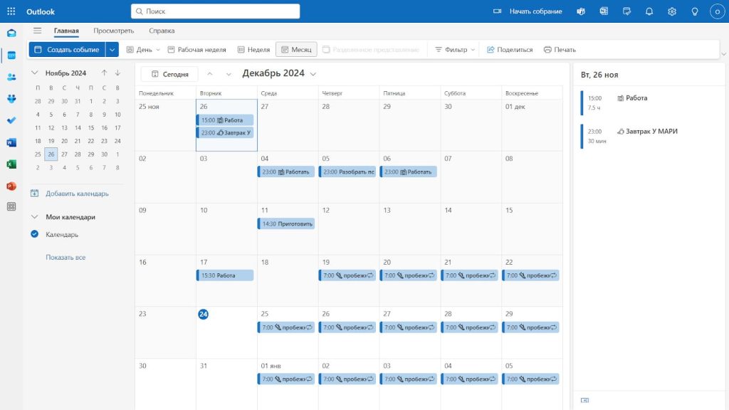Collapse the Мои календари group
729x410 pixels.
click(34, 216)
